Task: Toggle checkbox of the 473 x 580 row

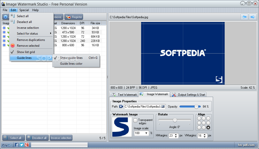Action: 4,32
